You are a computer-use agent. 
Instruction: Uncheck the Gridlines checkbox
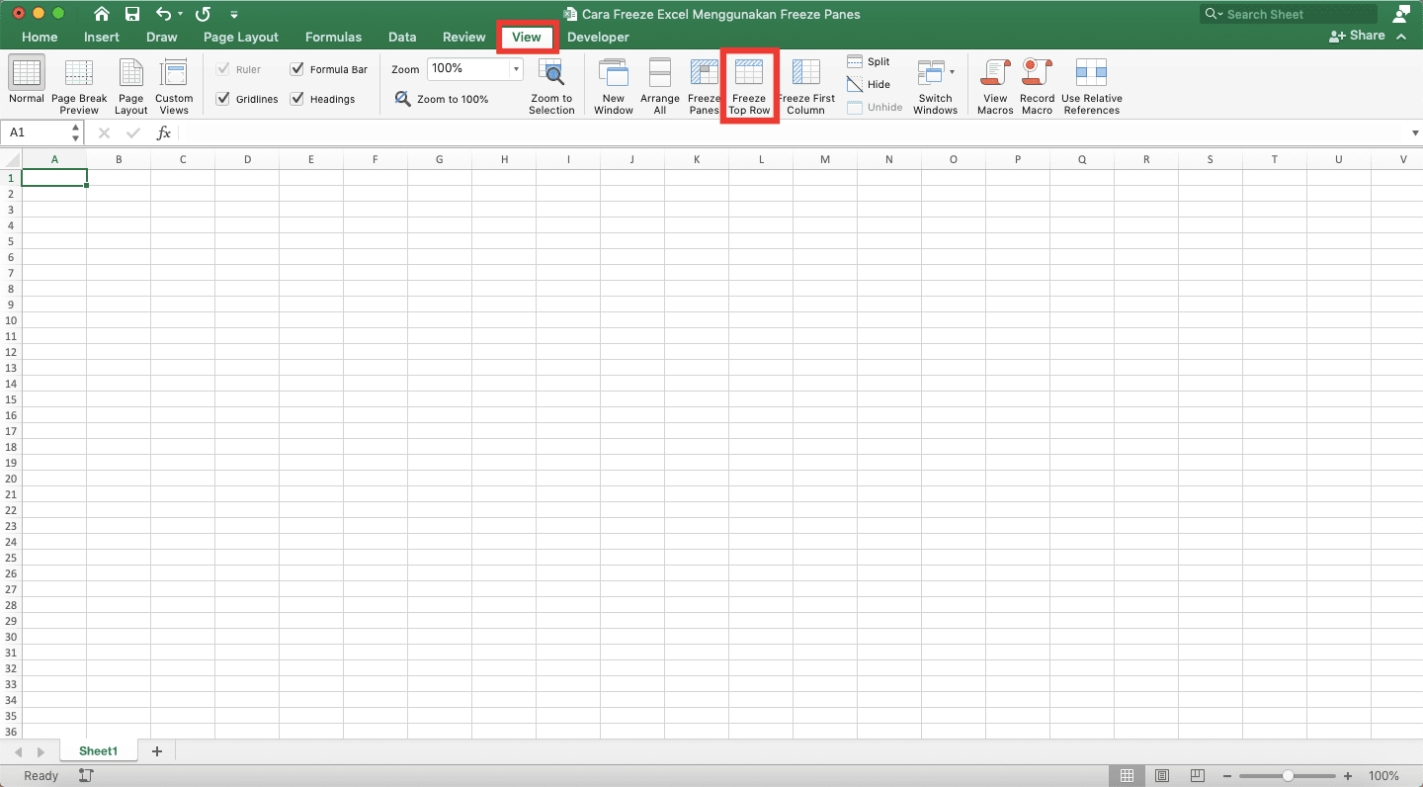click(x=222, y=99)
